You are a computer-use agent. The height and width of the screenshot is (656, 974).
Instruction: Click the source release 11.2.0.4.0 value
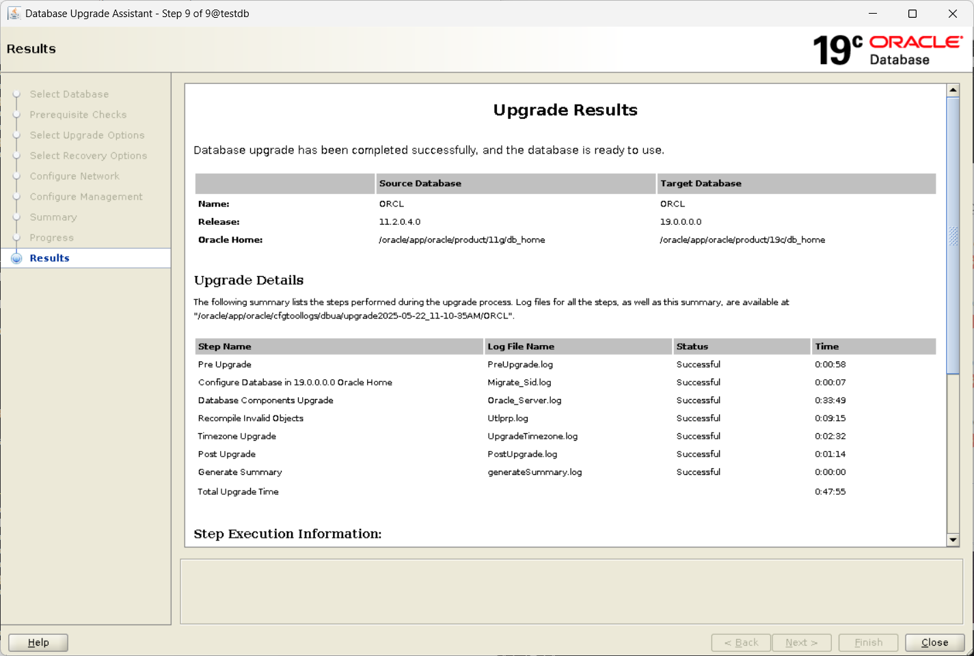pos(400,222)
